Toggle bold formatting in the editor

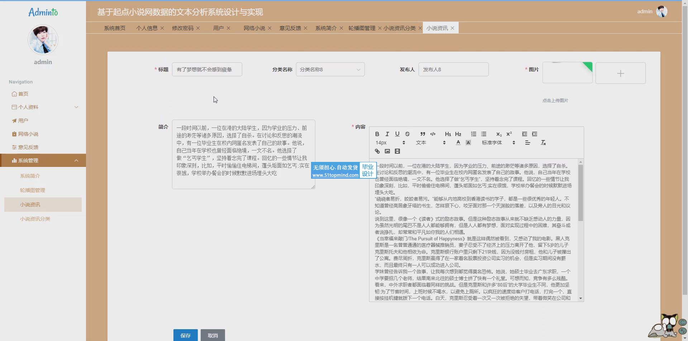tap(377, 134)
